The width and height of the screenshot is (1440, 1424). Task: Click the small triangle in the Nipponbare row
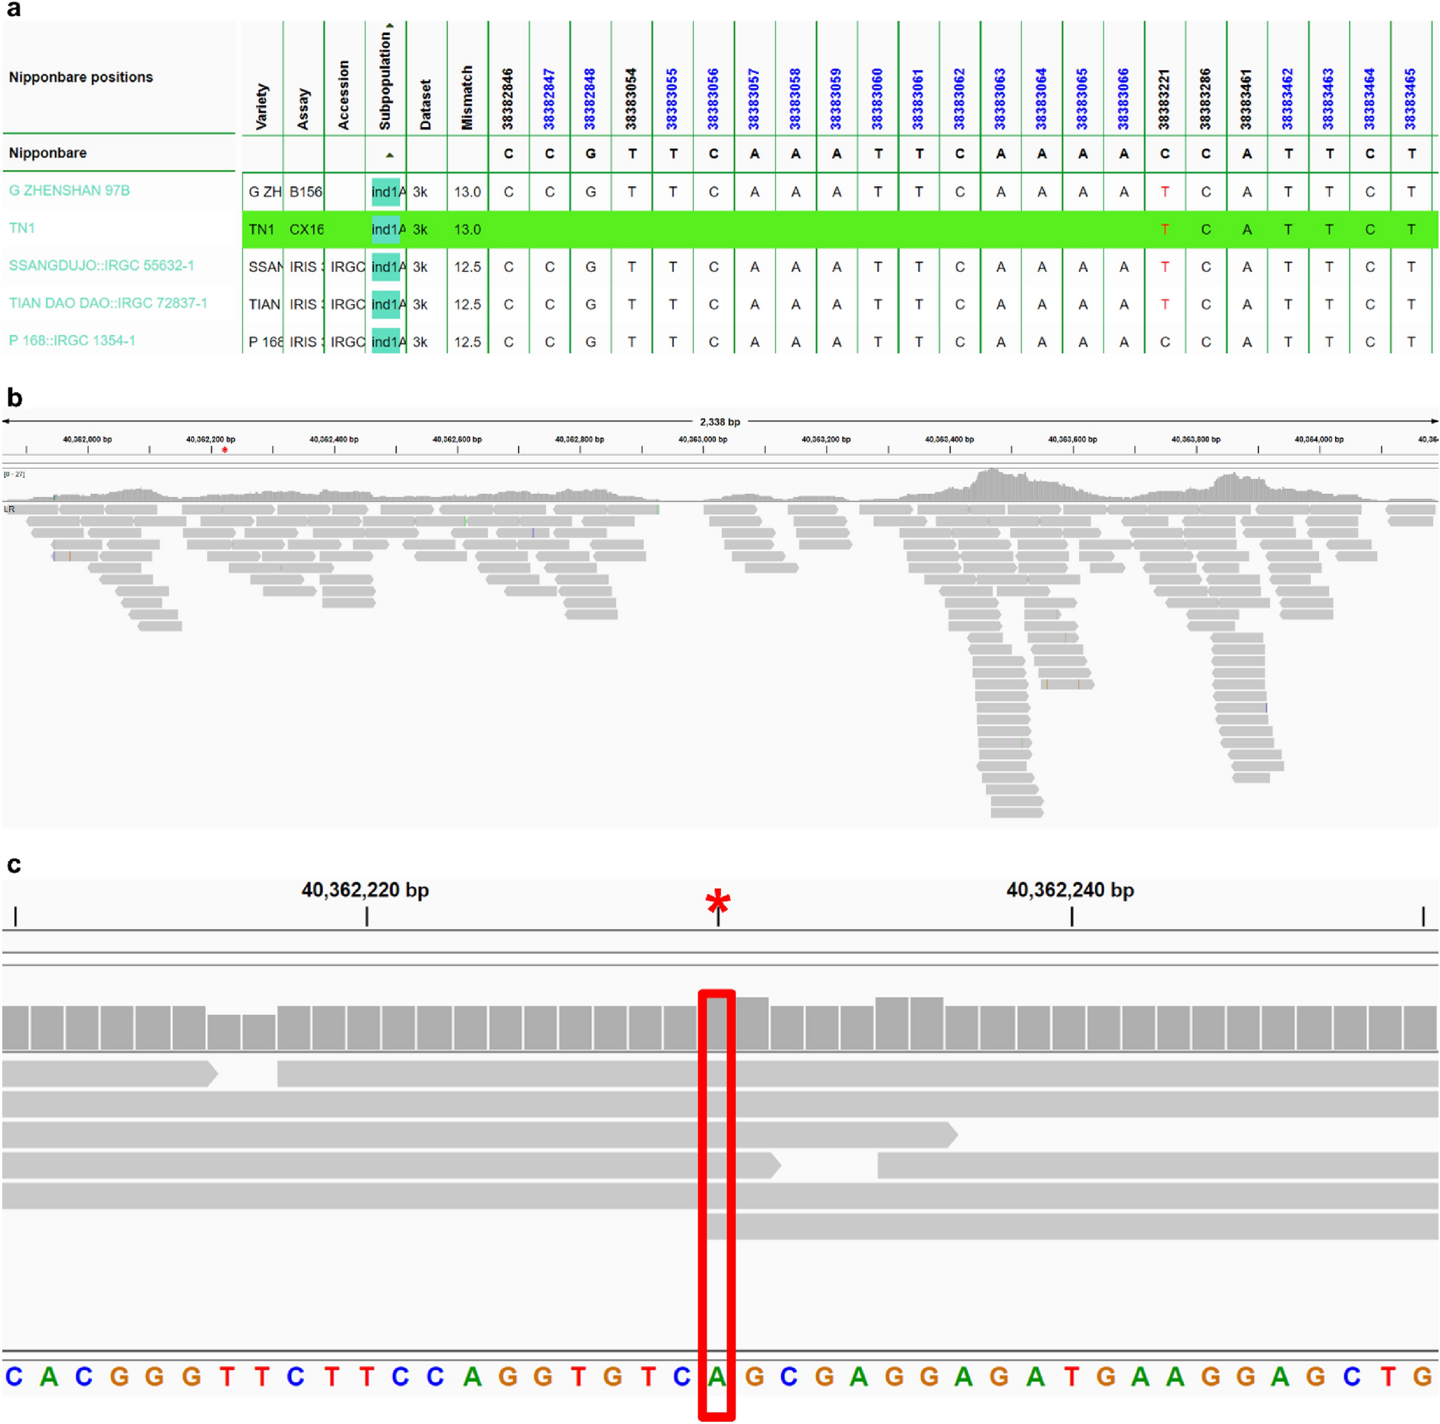pos(389,155)
